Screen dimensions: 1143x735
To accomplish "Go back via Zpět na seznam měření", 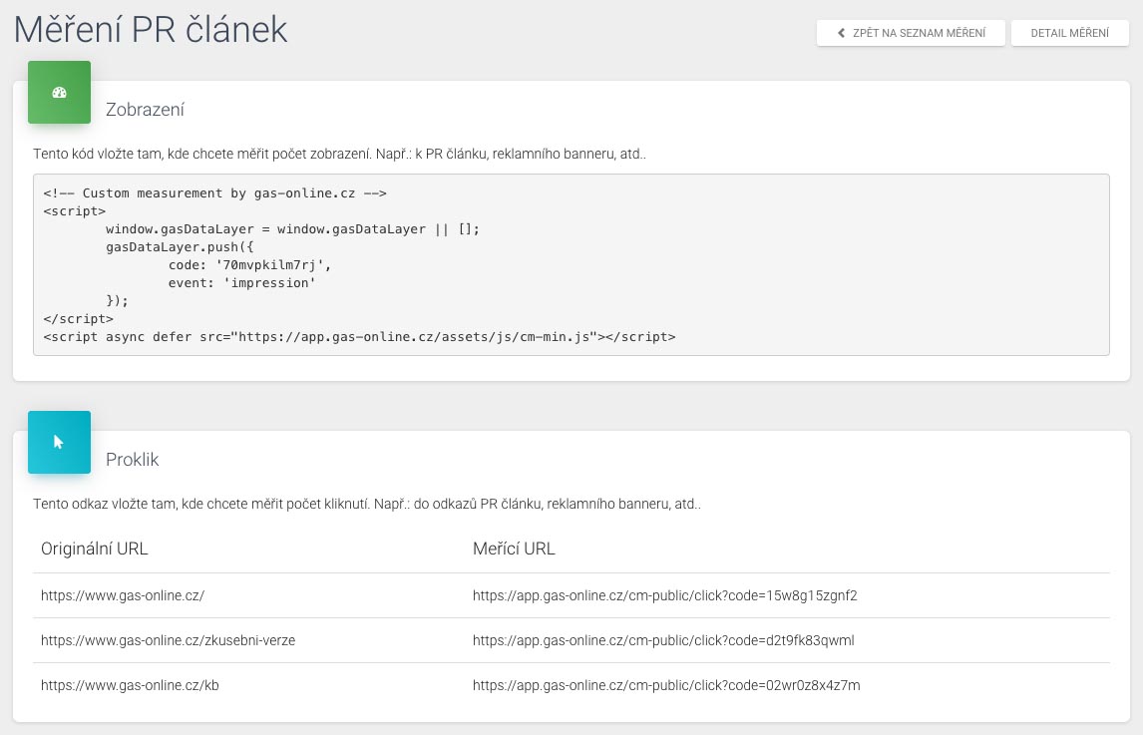I will [x=911, y=33].
